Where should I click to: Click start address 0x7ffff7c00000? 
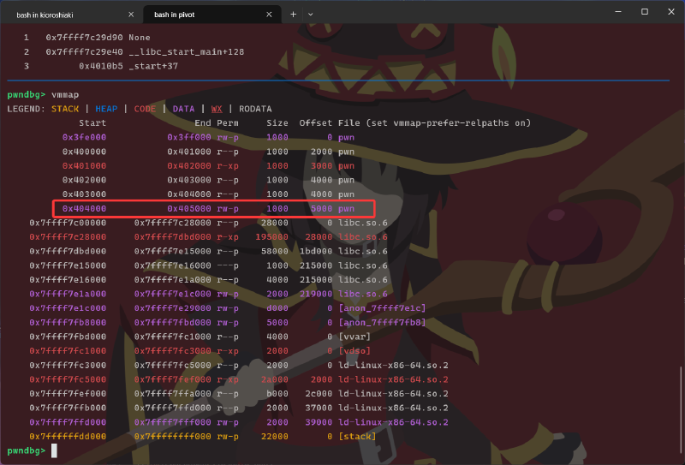[68, 223]
